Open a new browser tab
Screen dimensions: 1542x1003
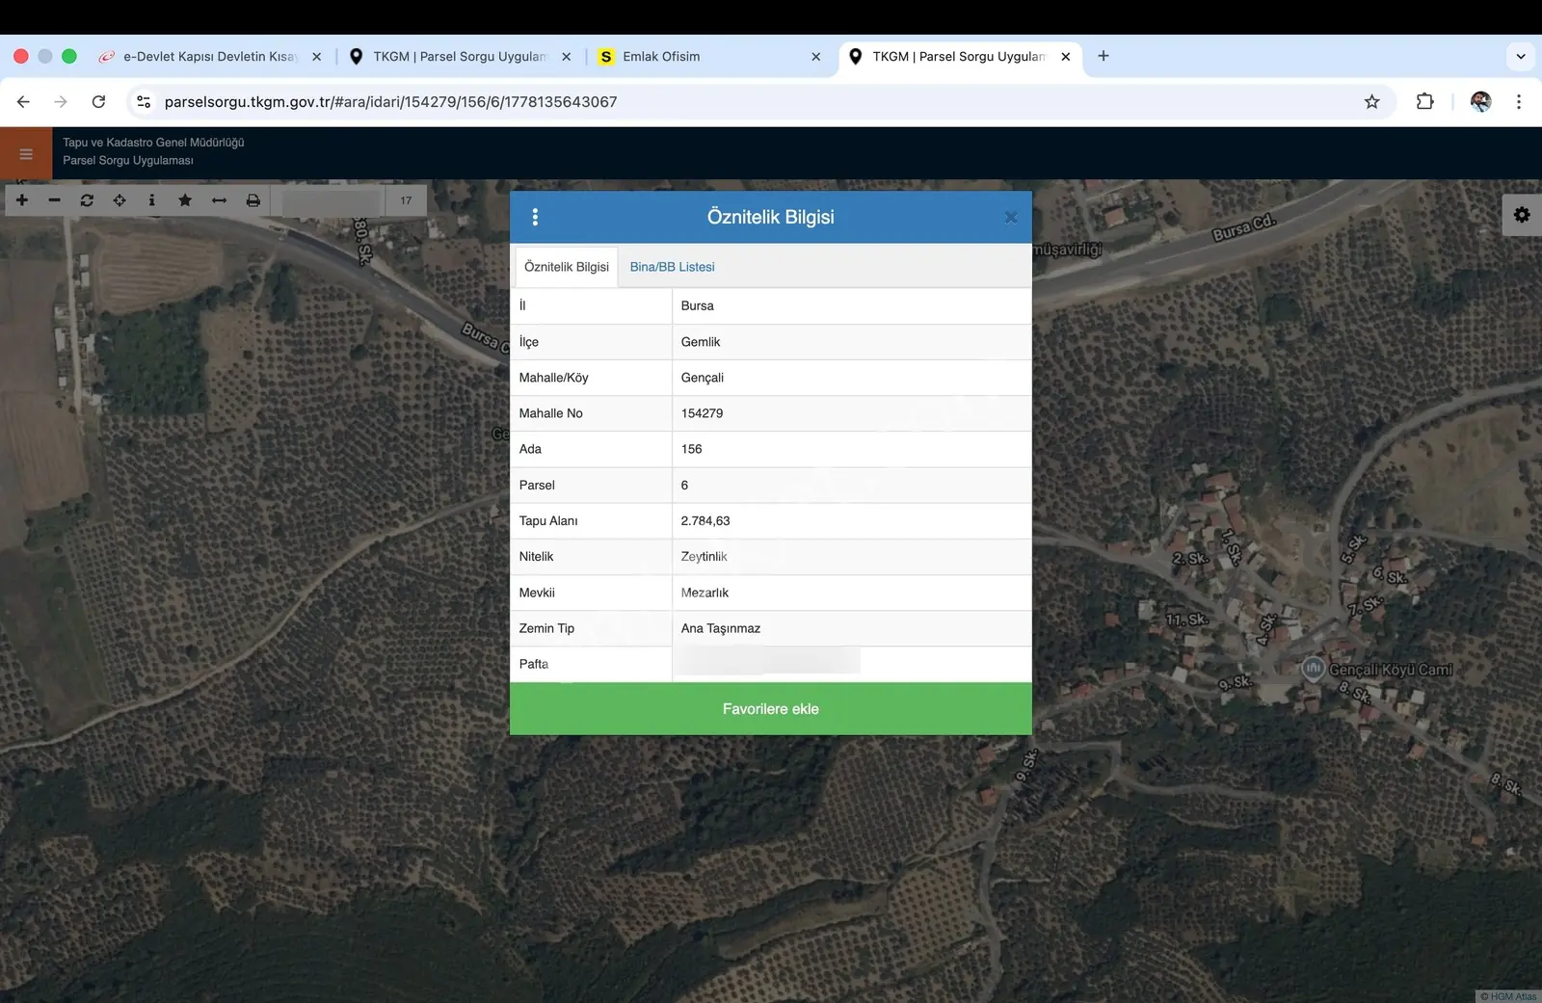1103,56
